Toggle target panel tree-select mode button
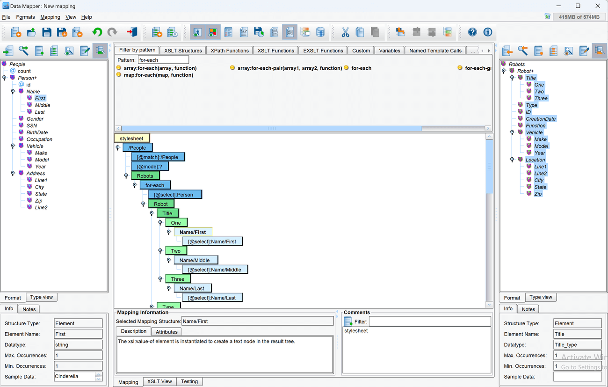 coord(600,51)
